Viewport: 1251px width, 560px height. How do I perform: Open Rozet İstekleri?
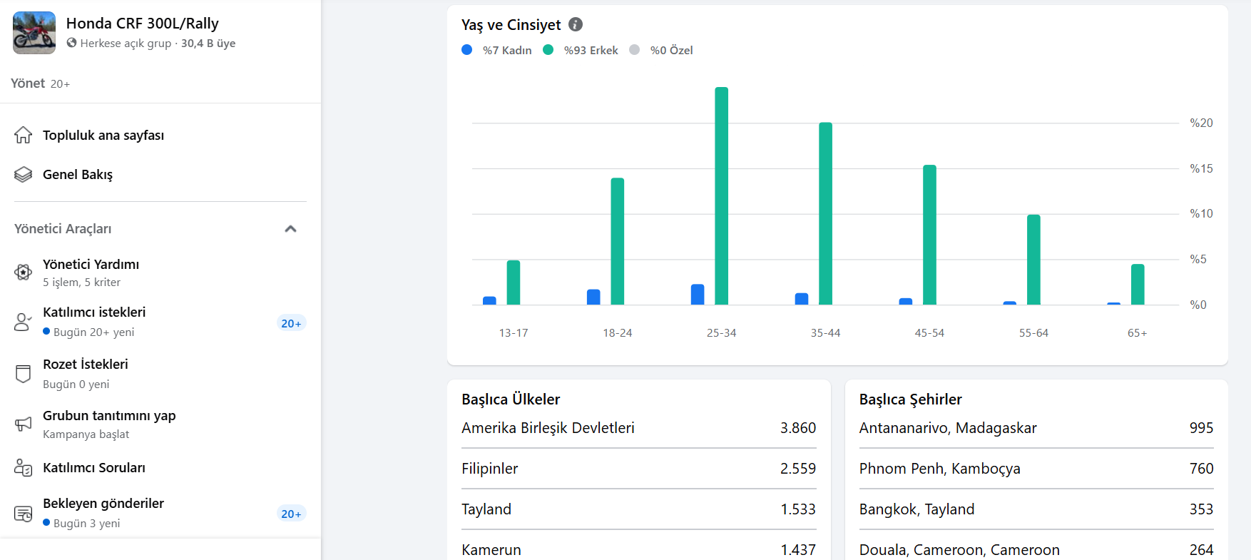click(160, 374)
